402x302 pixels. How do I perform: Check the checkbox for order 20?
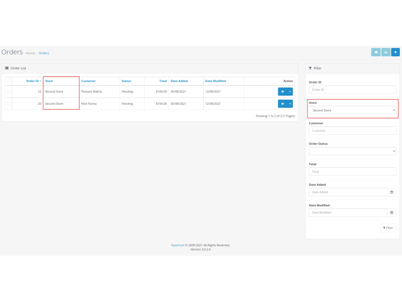pyautogui.click(x=8, y=103)
